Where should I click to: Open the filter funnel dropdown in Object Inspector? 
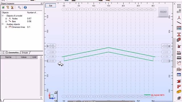pyautogui.click(x=8, y=8)
